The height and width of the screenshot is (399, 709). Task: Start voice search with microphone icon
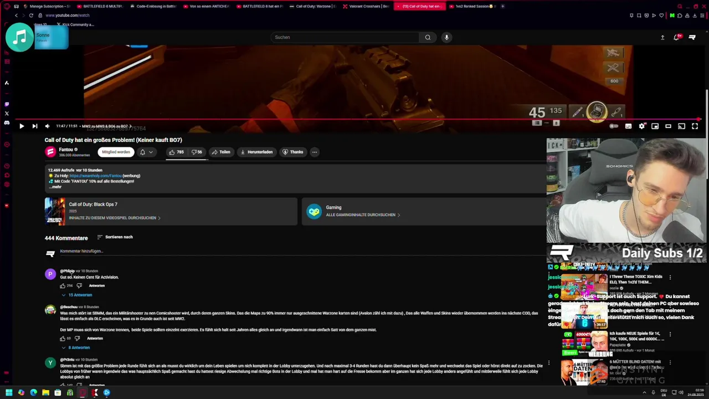[x=446, y=37]
